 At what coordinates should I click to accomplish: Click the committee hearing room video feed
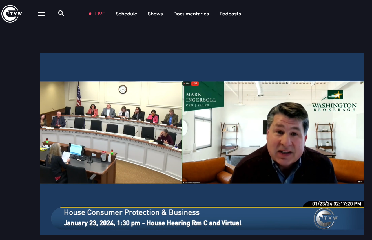click(x=111, y=133)
